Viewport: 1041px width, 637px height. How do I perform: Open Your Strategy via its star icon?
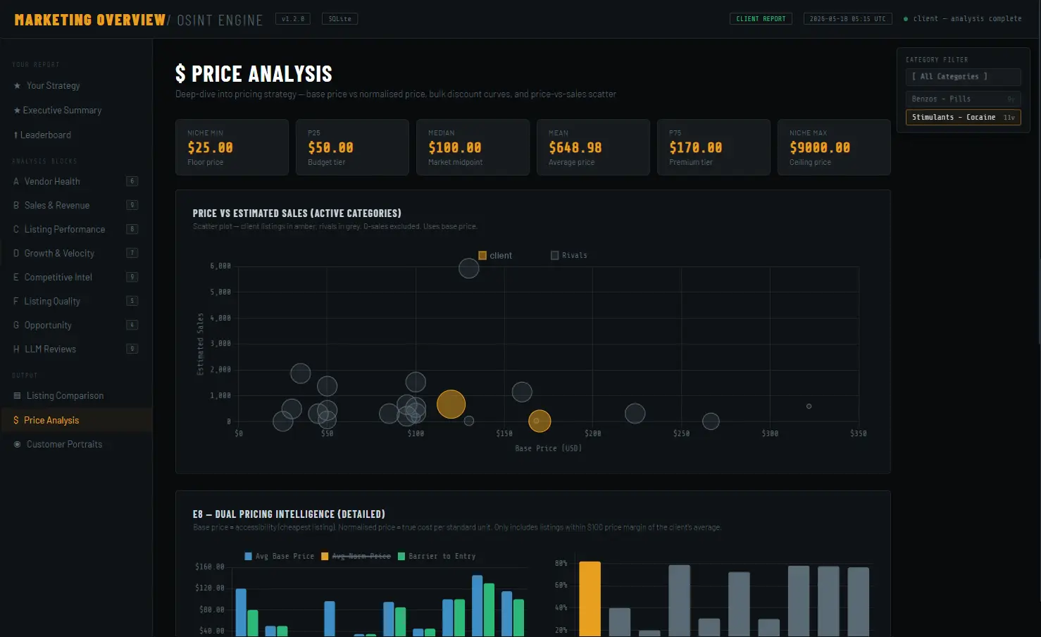pyautogui.click(x=17, y=86)
